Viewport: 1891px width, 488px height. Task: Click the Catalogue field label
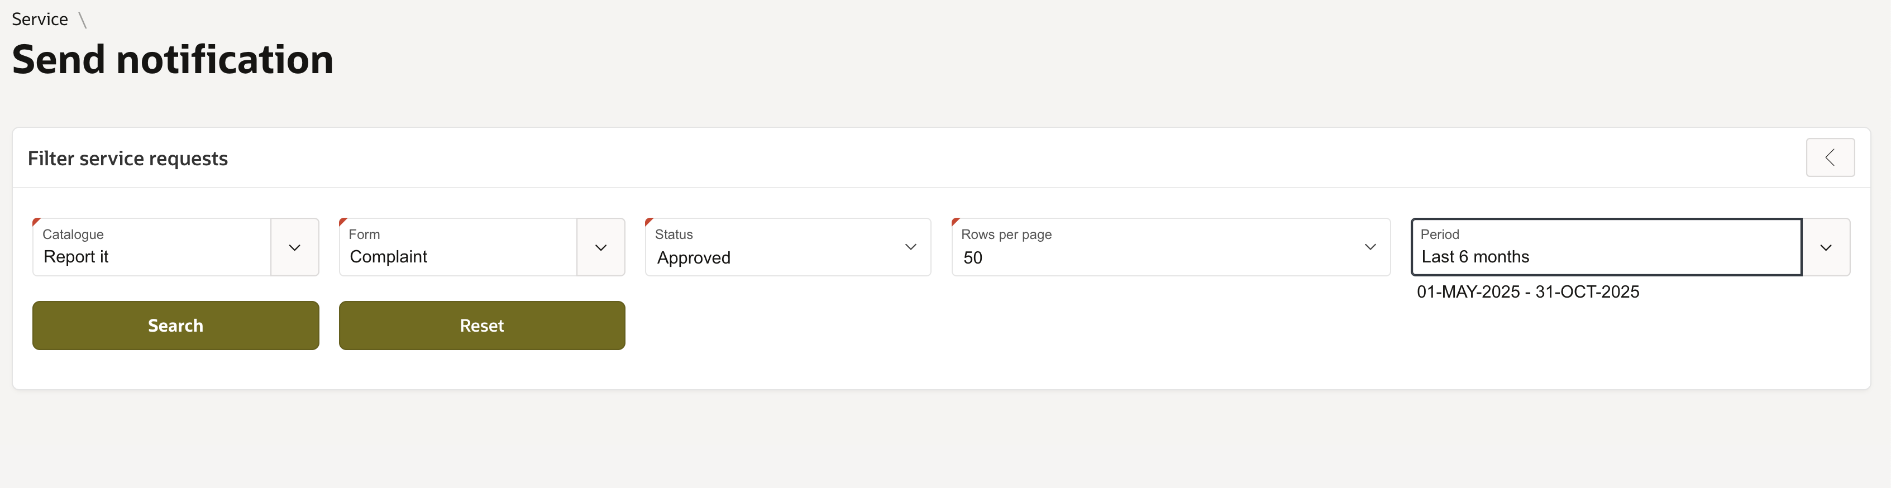73,234
